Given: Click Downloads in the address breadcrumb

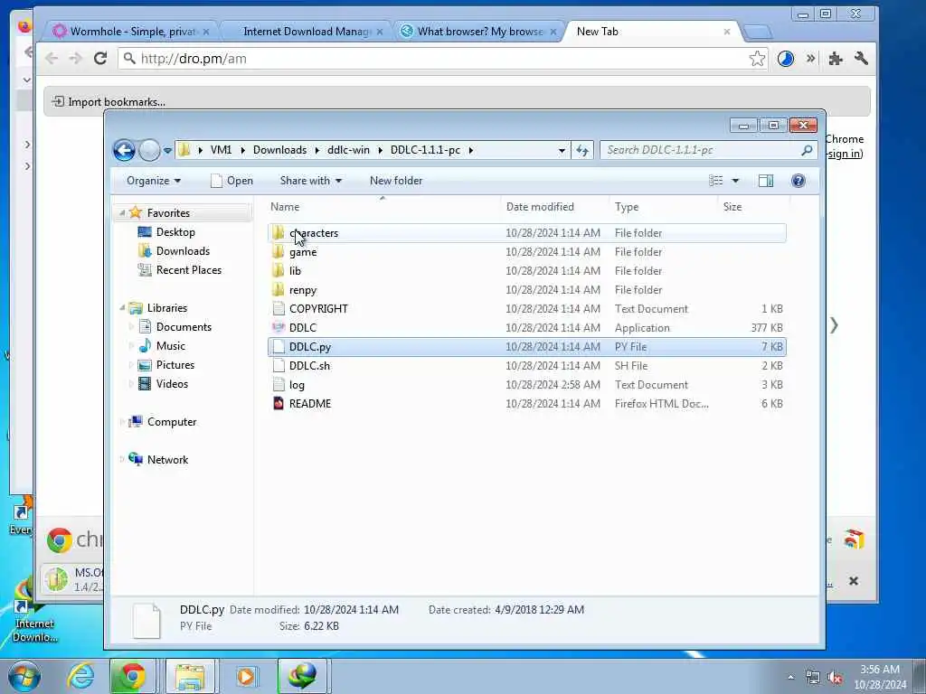Looking at the screenshot, I should coord(280,150).
